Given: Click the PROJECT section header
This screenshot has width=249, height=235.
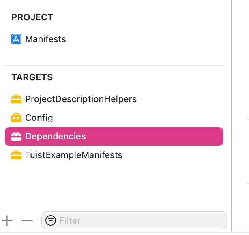Looking at the screenshot, I should click(32, 17).
